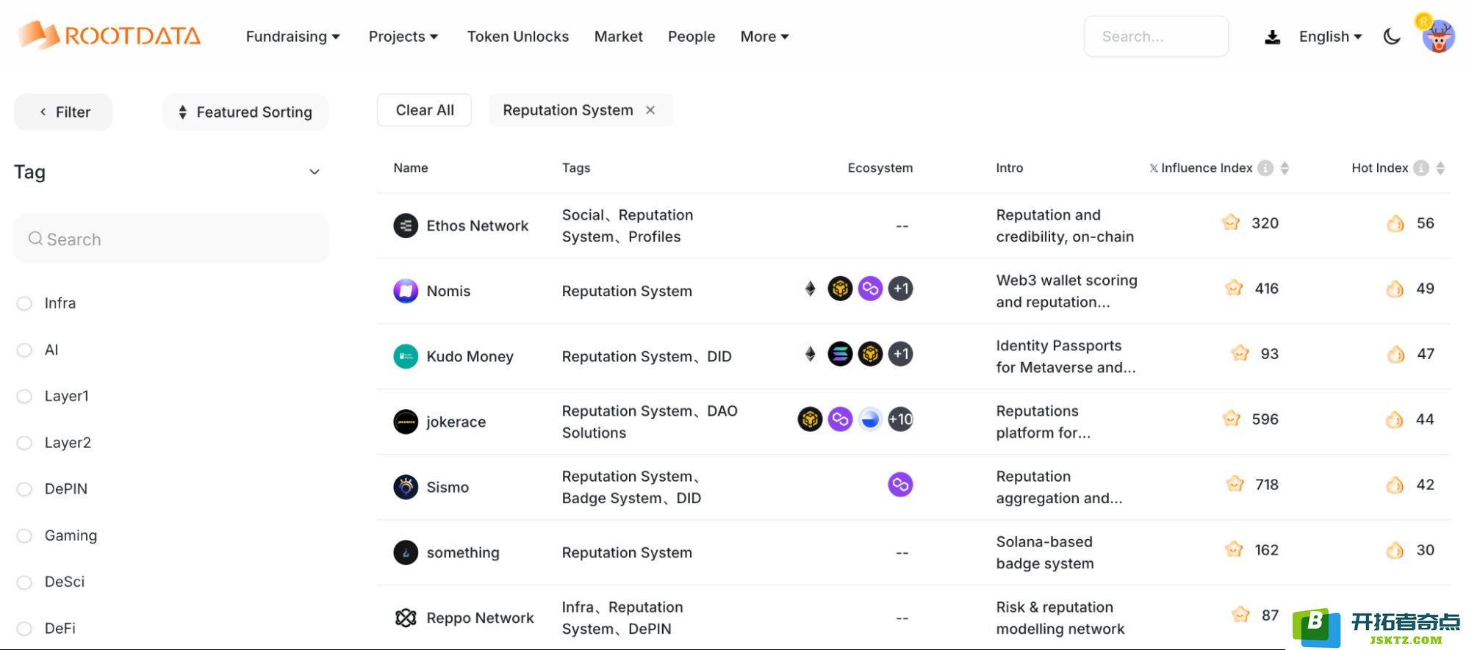Open the More dropdown menu
Viewport: 1469px width, 650px height.
764,37
